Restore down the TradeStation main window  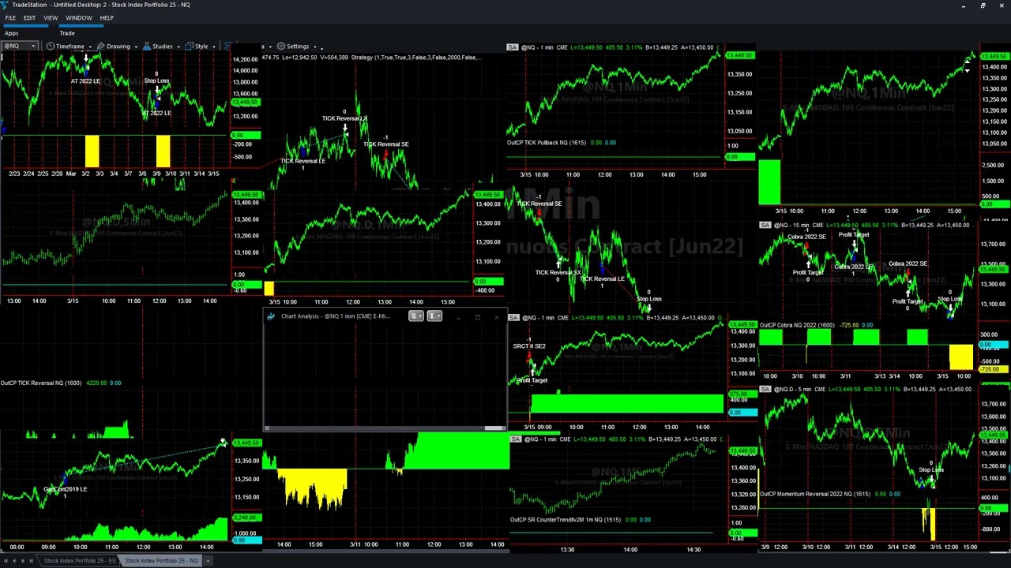point(983,6)
